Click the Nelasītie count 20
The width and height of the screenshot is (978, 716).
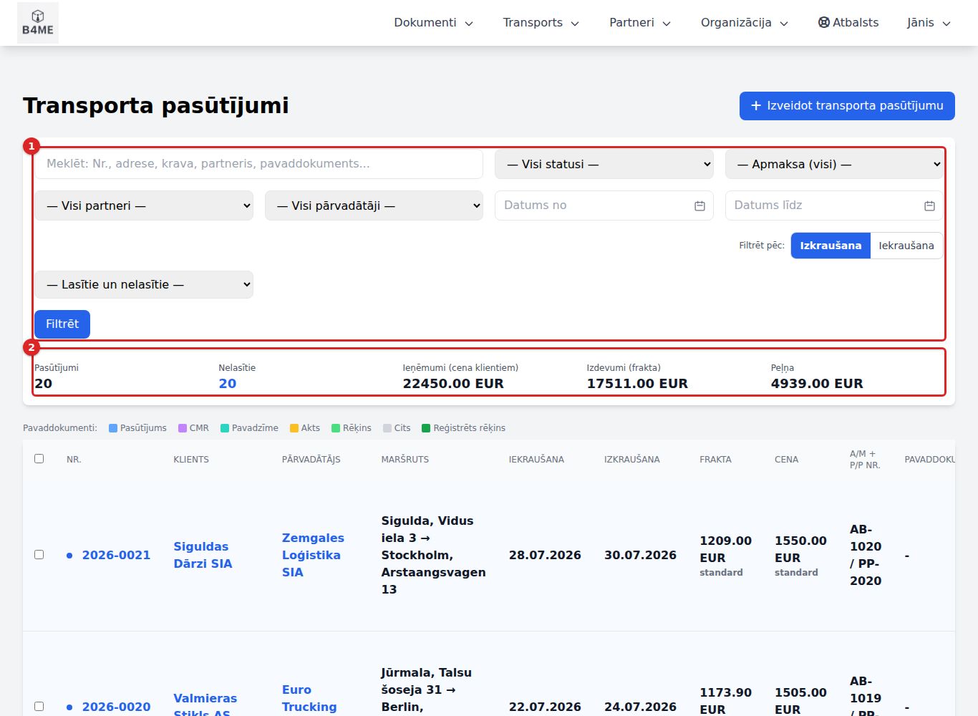tap(228, 384)
